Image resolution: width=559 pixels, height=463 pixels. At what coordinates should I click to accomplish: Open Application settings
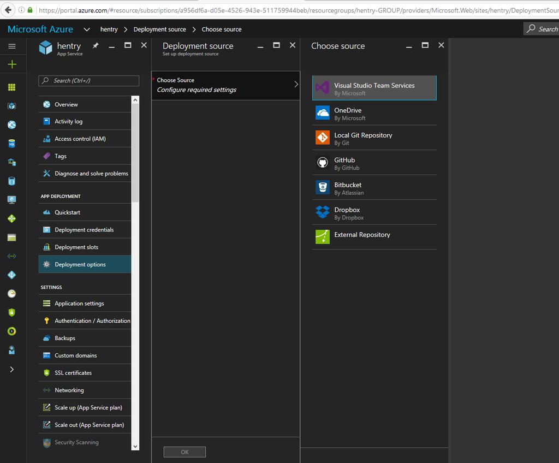(85, 303)
